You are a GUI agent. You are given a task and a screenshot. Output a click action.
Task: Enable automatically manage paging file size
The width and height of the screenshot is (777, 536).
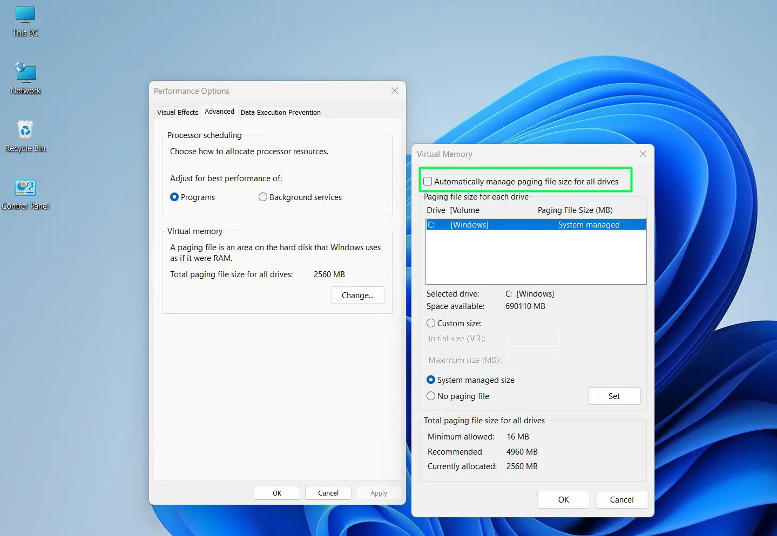click(427, 181)
